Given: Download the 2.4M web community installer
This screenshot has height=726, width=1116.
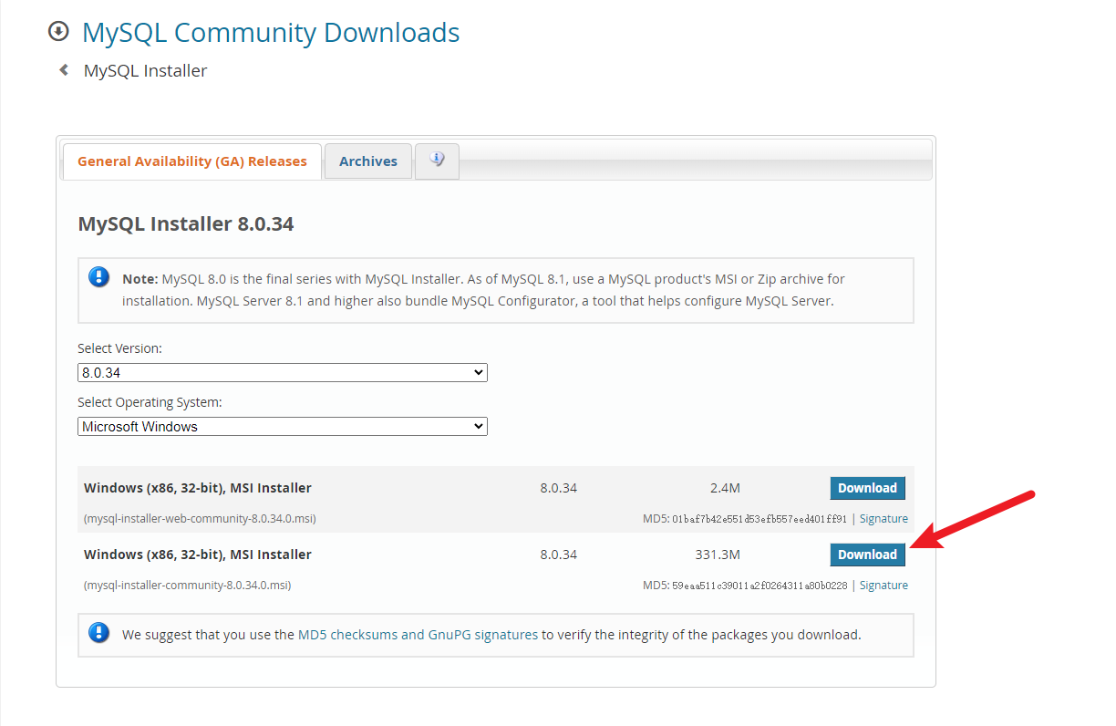Looking at the screenshot, I should coord(867,488).
